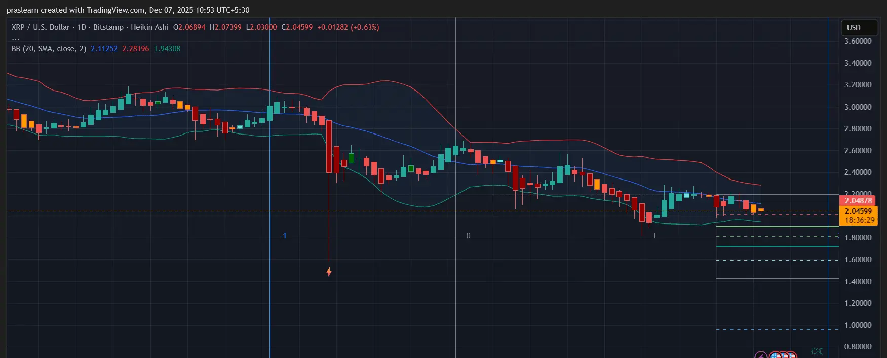Image resolution: width=887 pixels, height=358 pixels.
Task: Click the 2.80000 price scale label
Action: [x=858, y=129]
